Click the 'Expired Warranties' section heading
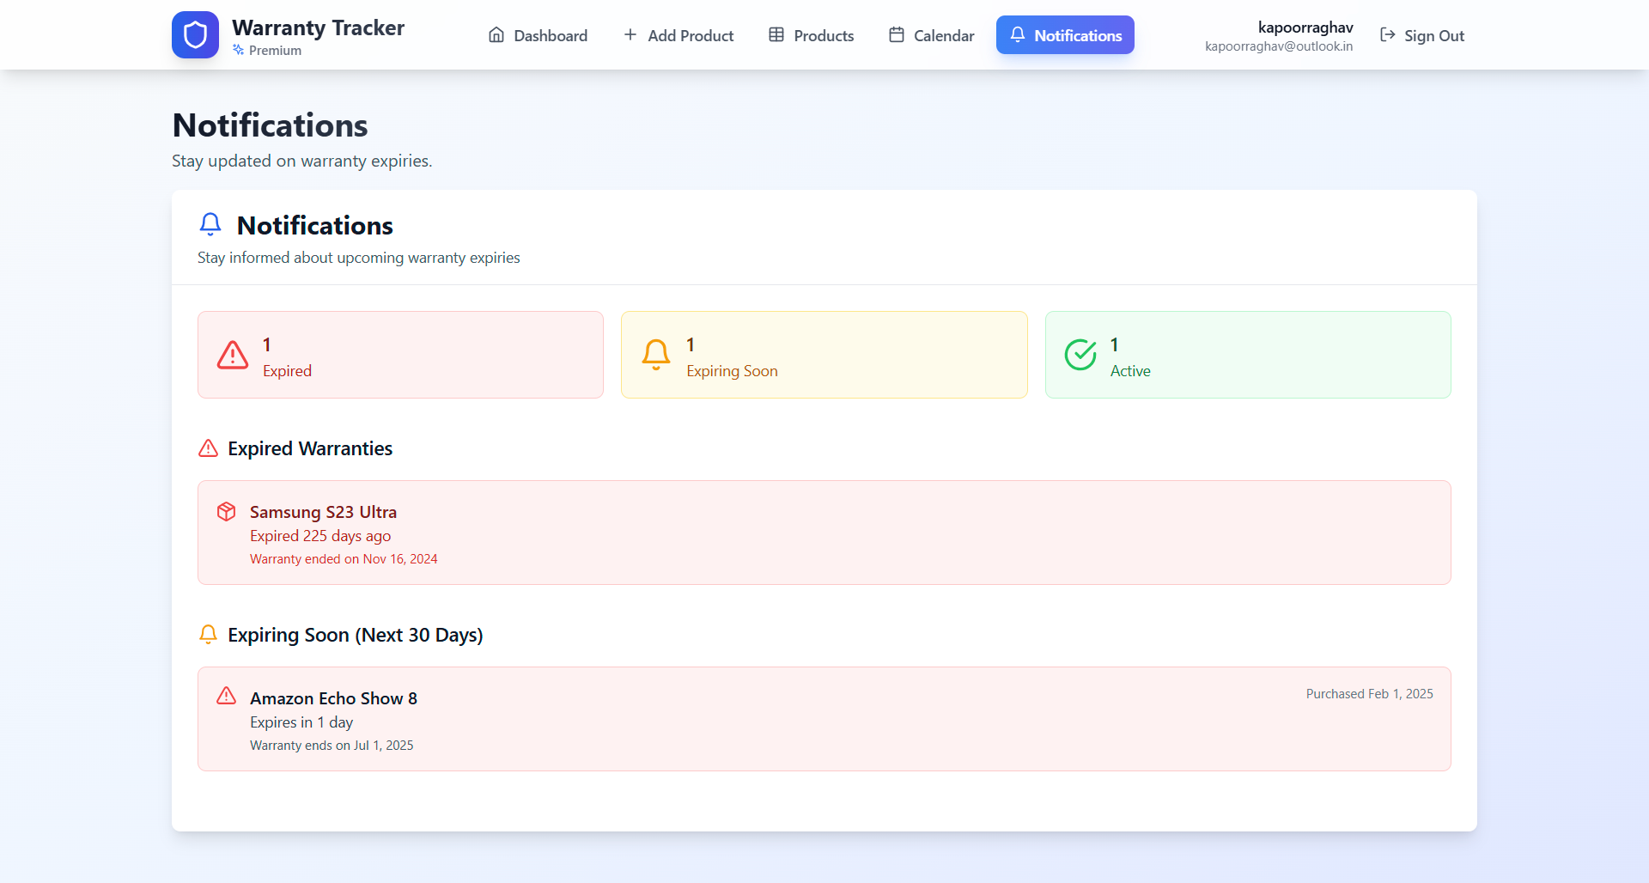The height and width of the screenshot is (883, 1649). coord(310,448)
